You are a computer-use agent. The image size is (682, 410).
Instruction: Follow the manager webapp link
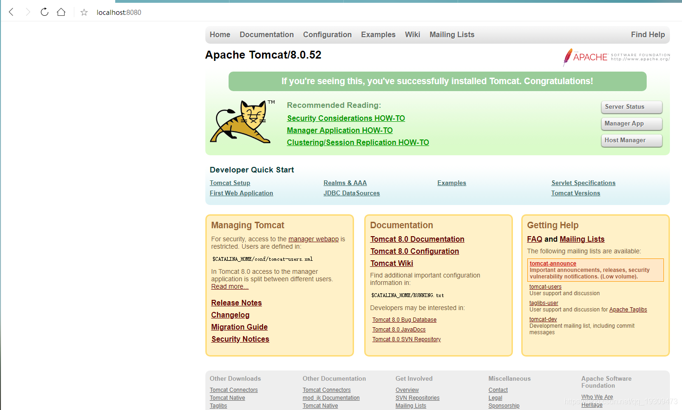314,239
